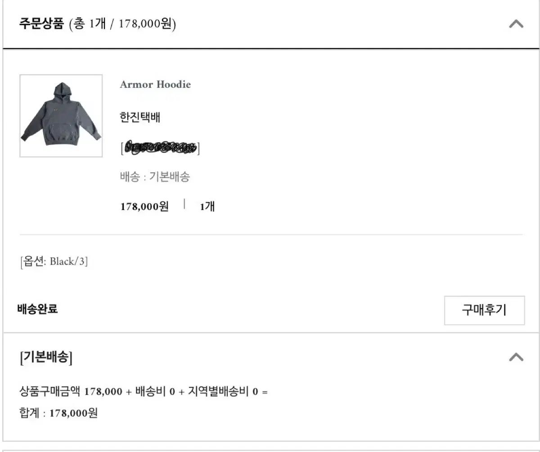Collapse the 주문상품 section with chevron

(x=516, y=24)
